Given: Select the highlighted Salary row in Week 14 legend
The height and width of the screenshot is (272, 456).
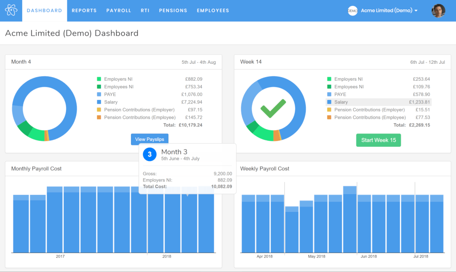Looking at the screenshot, I should click(x=379, y=102).
